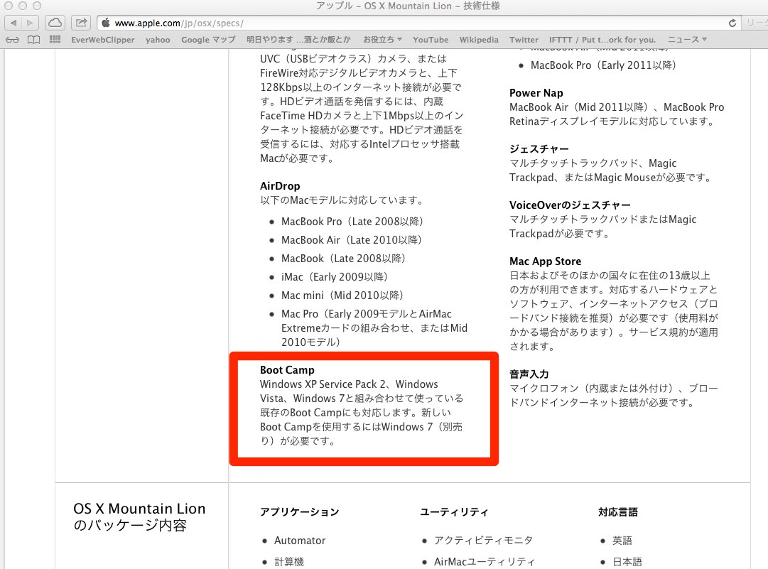
Task: Open the IFTTT bookmark
Action: pos(602,40)
